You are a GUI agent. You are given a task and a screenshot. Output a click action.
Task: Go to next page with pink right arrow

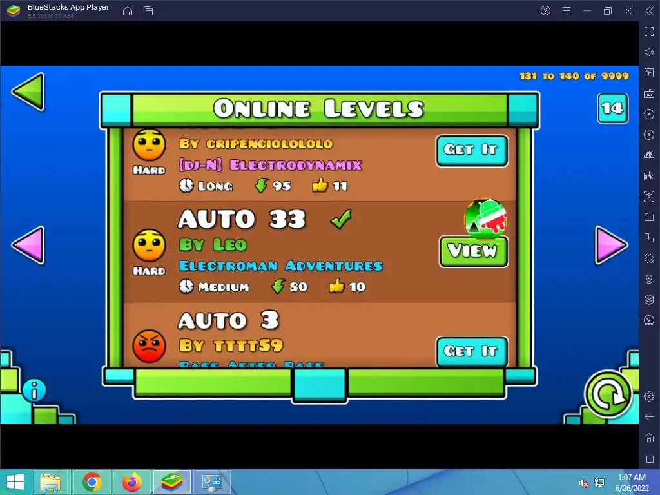pos(611,246)
